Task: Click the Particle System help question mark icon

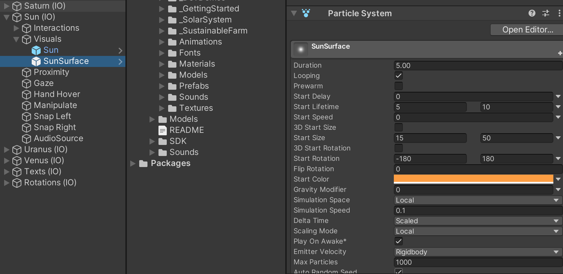Action: pos(532,13)
